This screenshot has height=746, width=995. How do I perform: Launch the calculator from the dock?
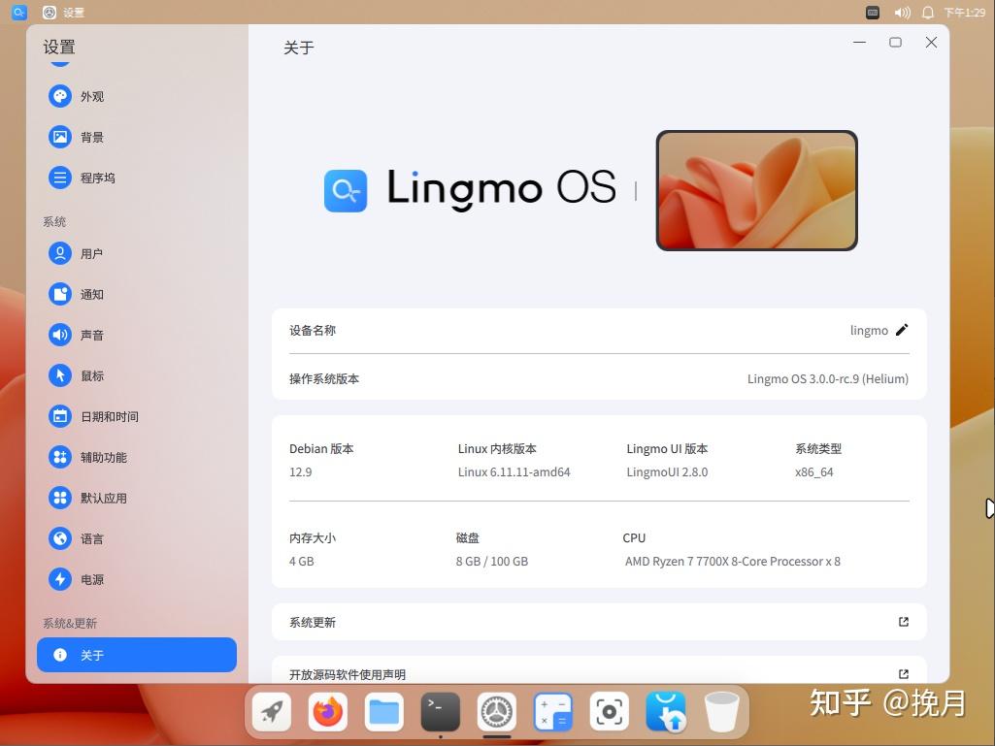tap(553, 711)
